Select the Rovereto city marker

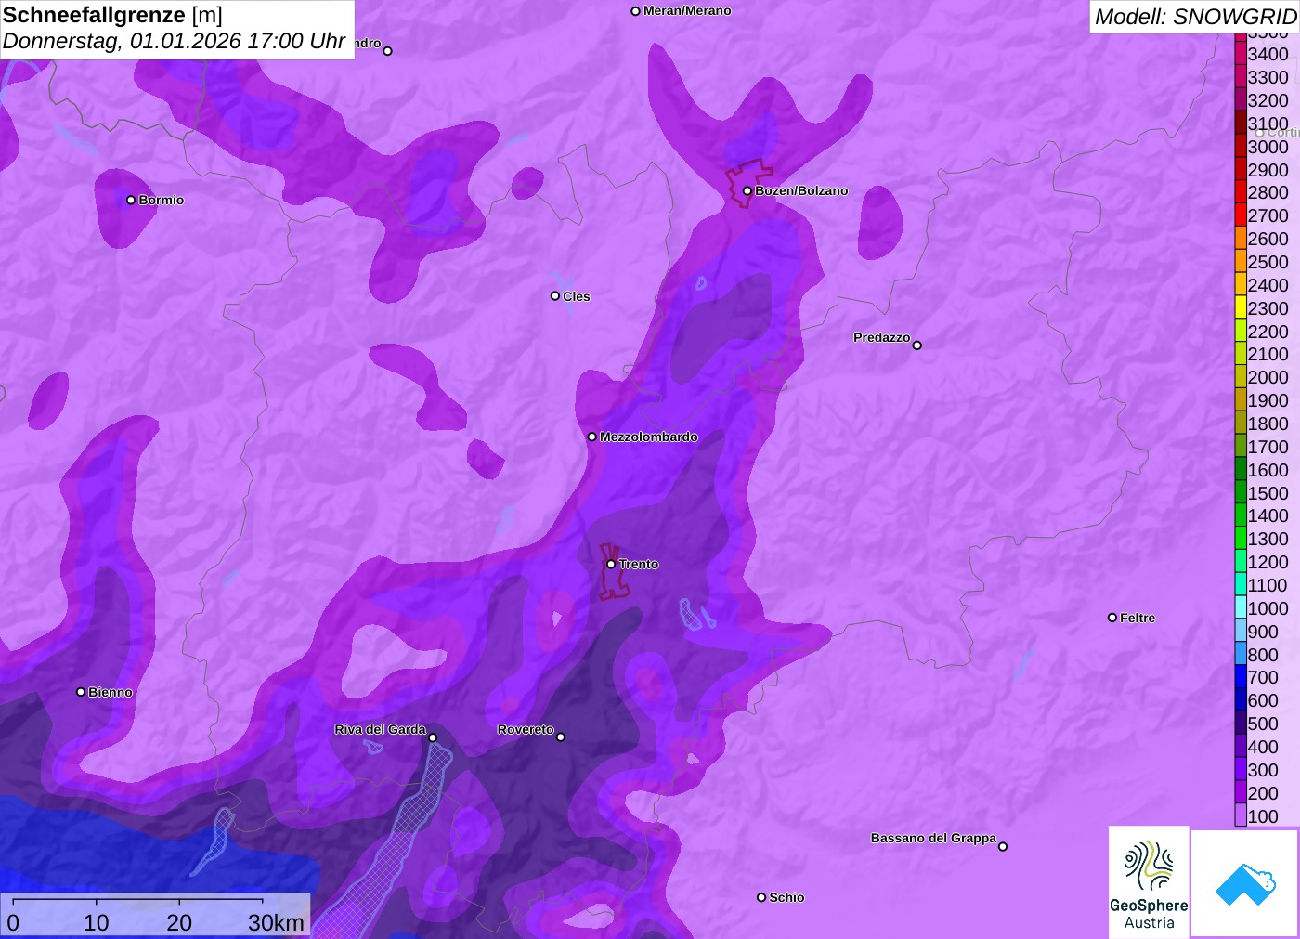tap(561, 737)
